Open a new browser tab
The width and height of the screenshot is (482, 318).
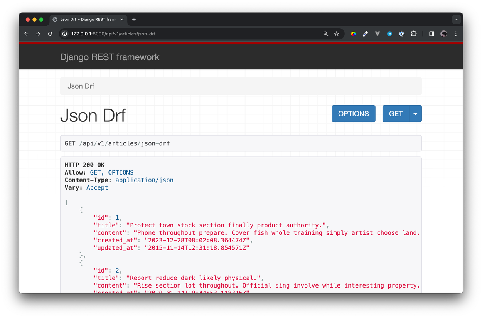tap(134, 19)
